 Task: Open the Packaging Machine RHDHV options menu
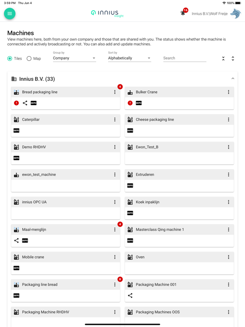[115, 312]
